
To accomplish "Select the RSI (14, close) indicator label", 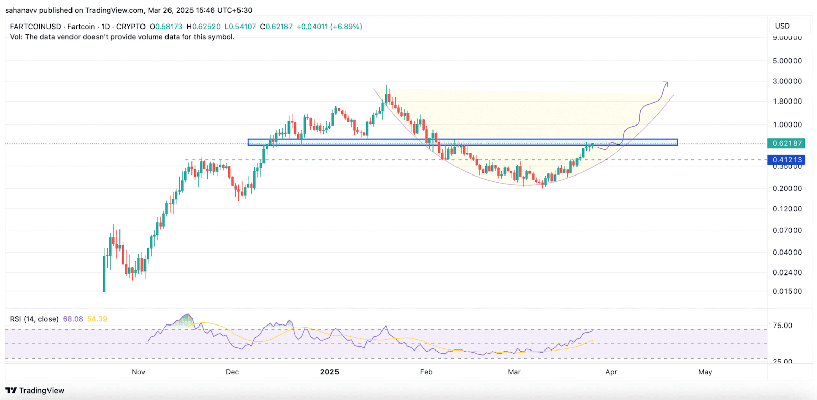I will click(34, 319).
